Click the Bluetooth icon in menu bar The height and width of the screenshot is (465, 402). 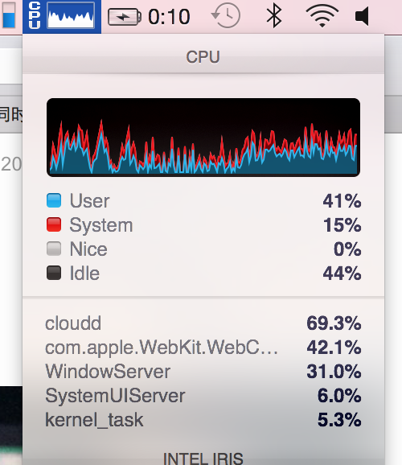[x=274, y=16]
